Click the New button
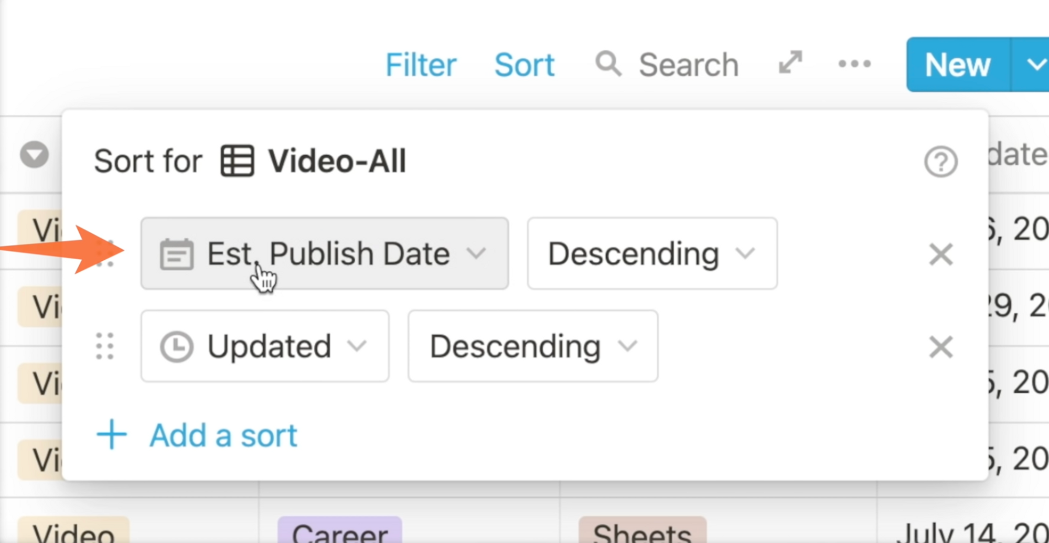This screenshot has height=543, width=1049. [x=958, y=65]
